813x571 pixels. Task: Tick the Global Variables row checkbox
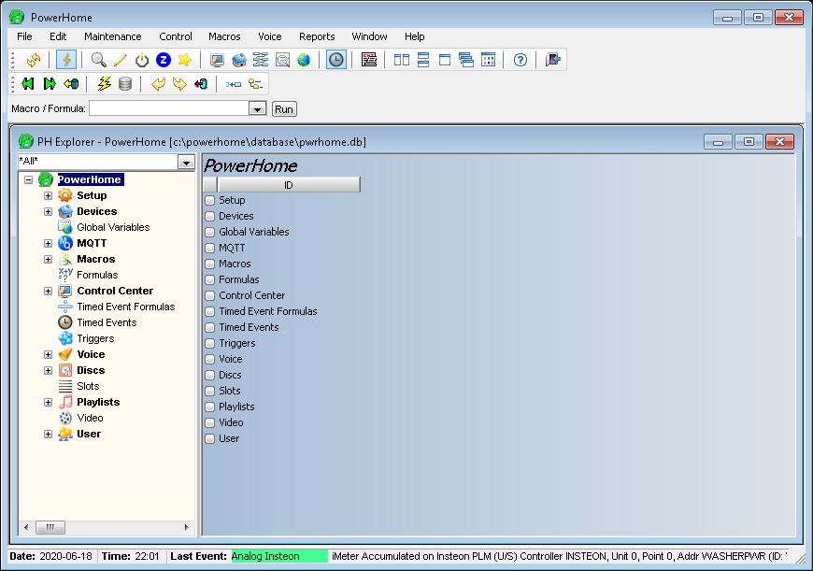tap(210, 233)
